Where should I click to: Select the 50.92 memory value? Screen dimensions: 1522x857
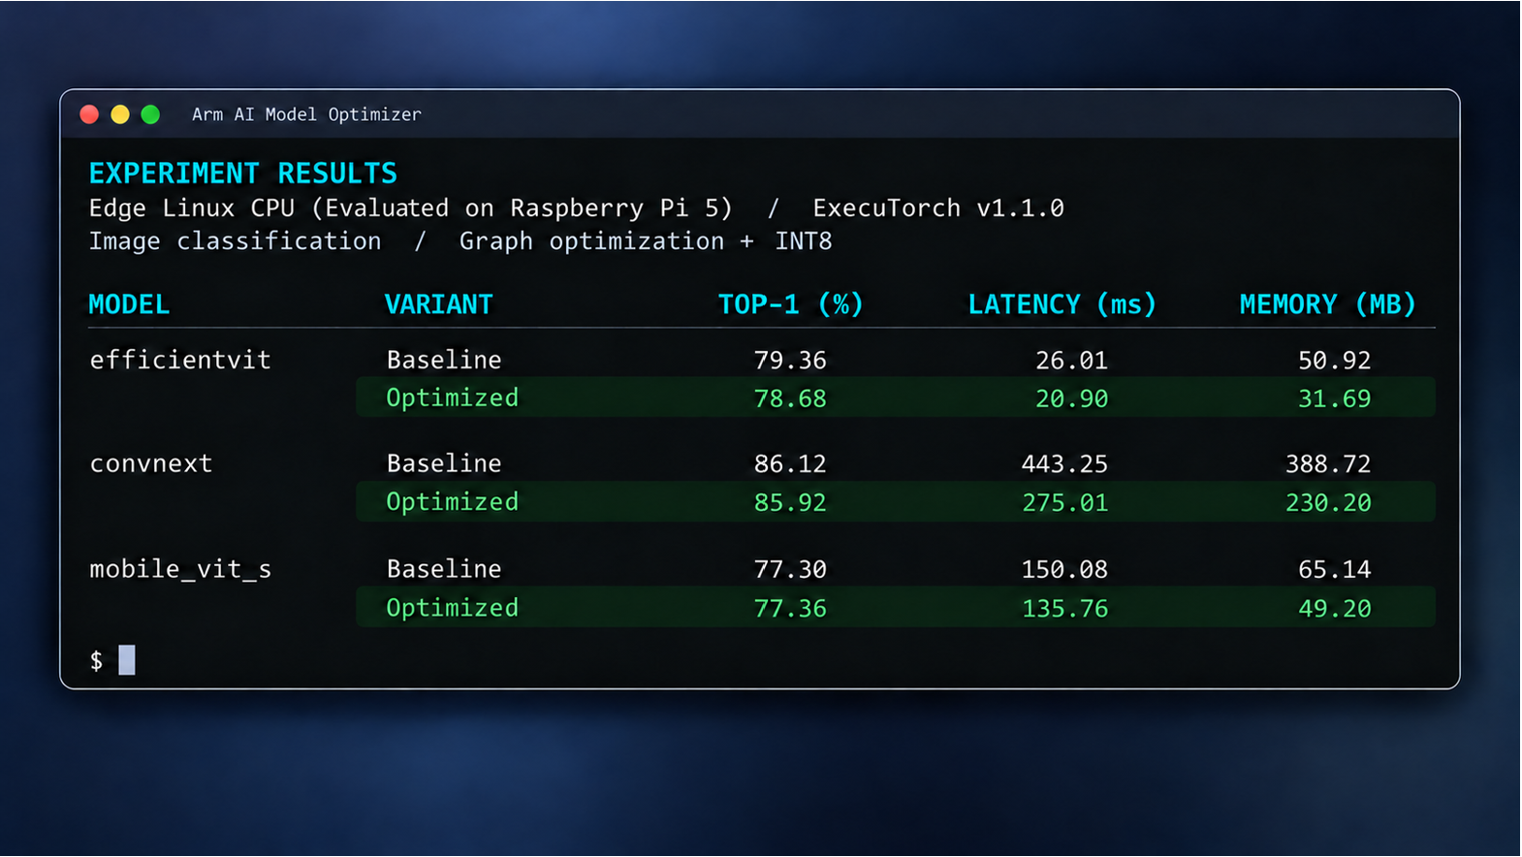pyautogui.click(x=1335, y=361)
